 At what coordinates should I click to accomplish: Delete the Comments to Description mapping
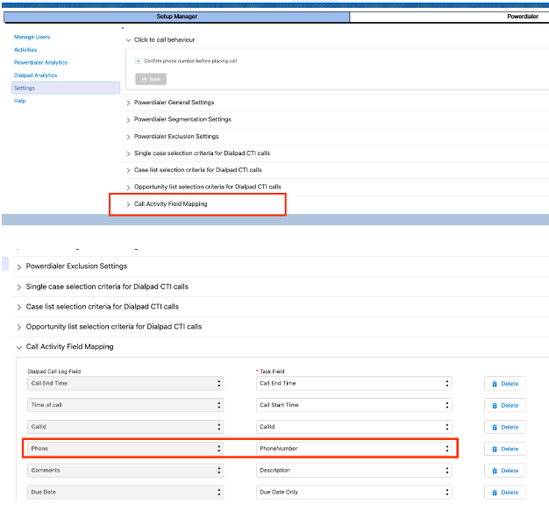[505, 471]
